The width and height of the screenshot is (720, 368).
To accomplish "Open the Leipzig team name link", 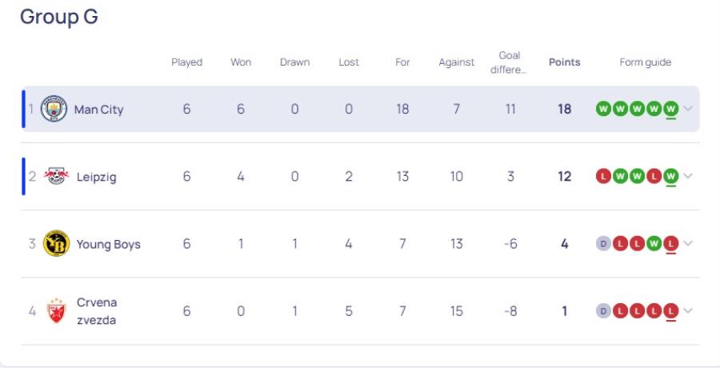I will [97, 177].
